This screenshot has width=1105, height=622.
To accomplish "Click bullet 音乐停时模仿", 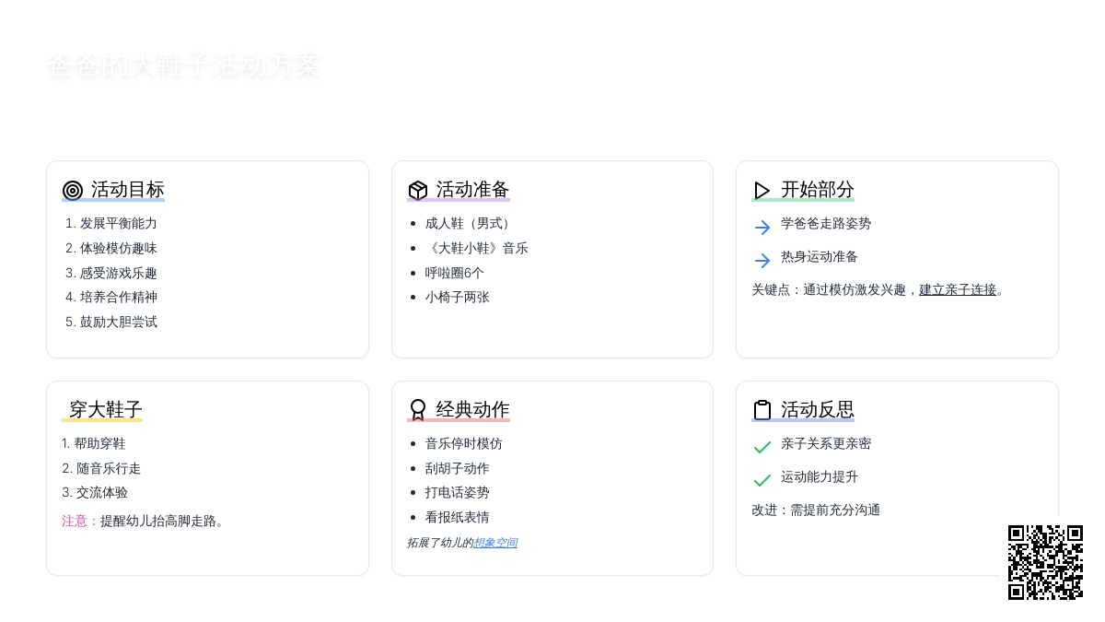I will [x=464, y=444].
